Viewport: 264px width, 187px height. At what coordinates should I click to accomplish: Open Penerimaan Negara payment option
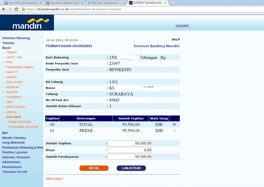coord(20,67)
